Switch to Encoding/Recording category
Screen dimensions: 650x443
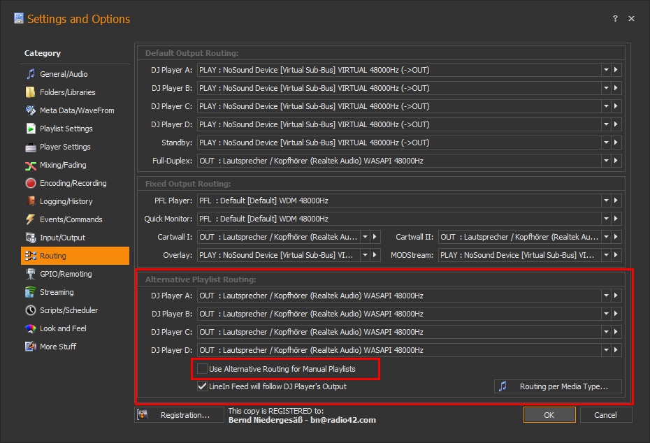coord(75,183)
